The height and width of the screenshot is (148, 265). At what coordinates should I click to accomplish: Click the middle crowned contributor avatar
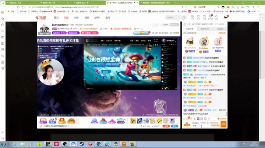click(204, 41)
